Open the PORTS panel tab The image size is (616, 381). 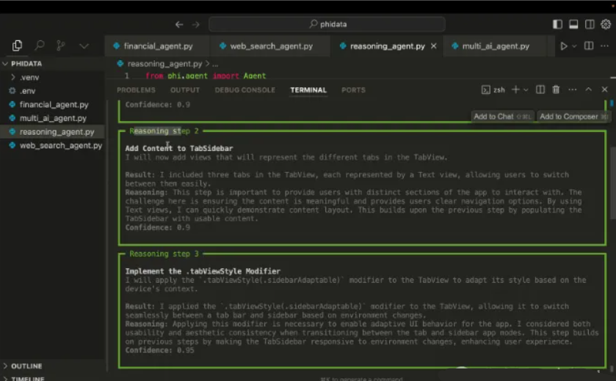coord(353,90)
